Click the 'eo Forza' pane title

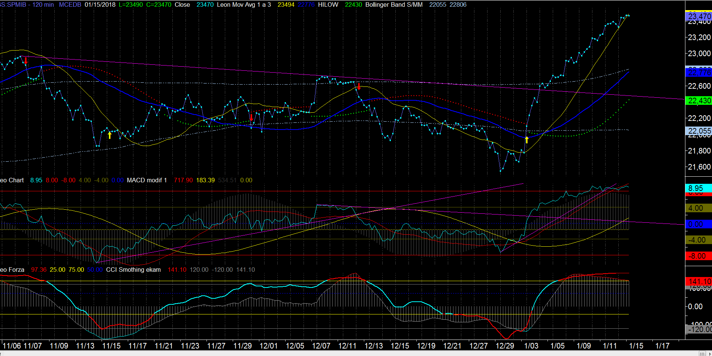(x=12, y=270)
